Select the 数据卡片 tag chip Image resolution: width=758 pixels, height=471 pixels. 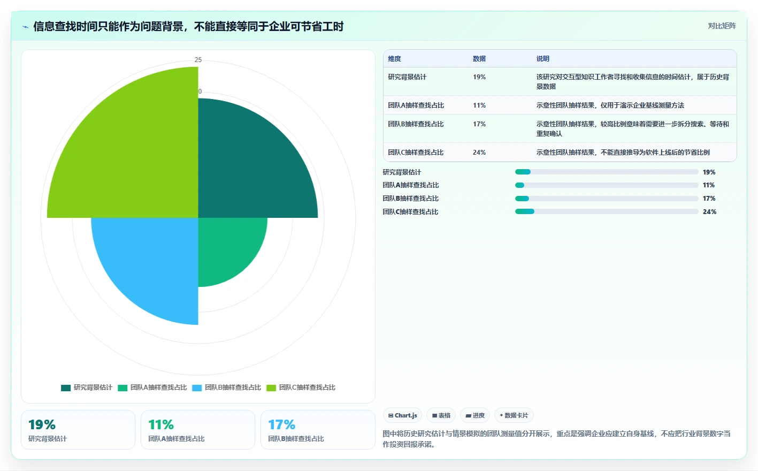(514, 415)
